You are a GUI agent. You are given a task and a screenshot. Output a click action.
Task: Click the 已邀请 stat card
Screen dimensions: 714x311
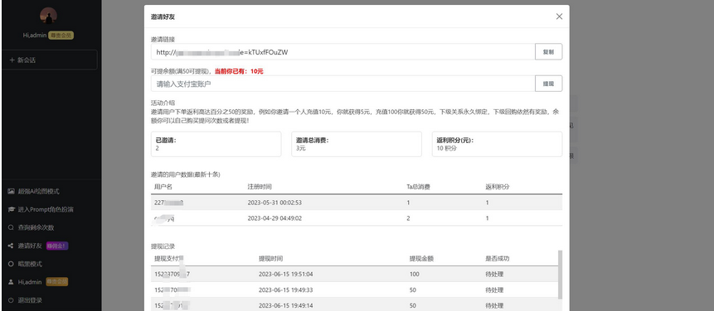tap(216, 145)
